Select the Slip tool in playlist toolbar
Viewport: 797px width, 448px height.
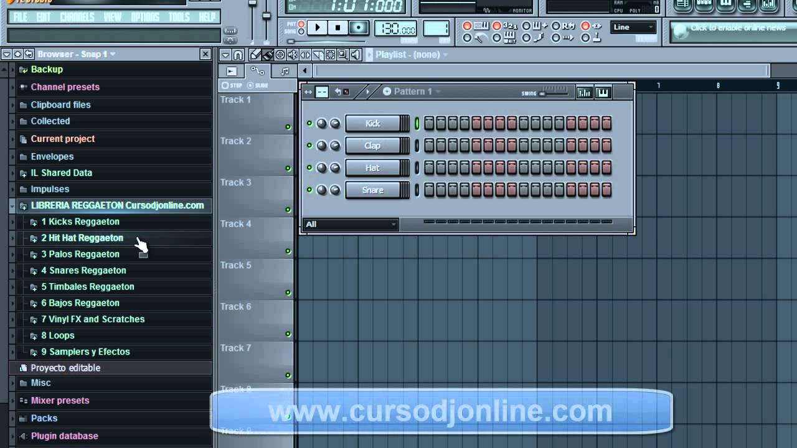tap(305, 55)
